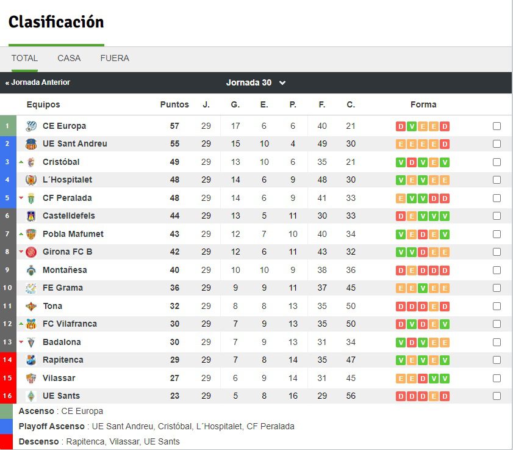Switch to the FUERA tab

(x=115, y=58)
